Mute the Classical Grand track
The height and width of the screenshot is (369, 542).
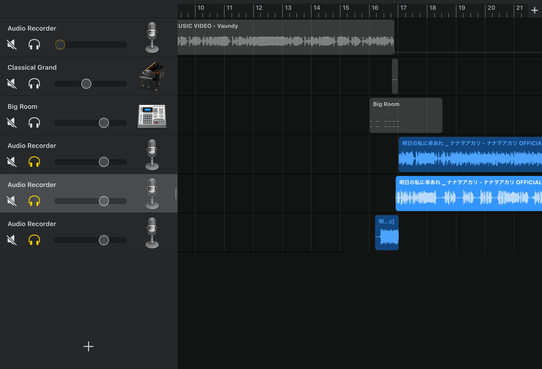click(x=12, y=84)
